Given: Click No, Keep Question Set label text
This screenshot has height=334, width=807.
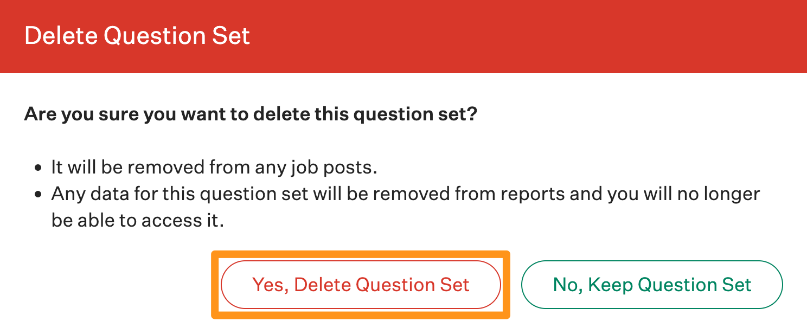Looking at the screenshot, I should coord(652,284).
